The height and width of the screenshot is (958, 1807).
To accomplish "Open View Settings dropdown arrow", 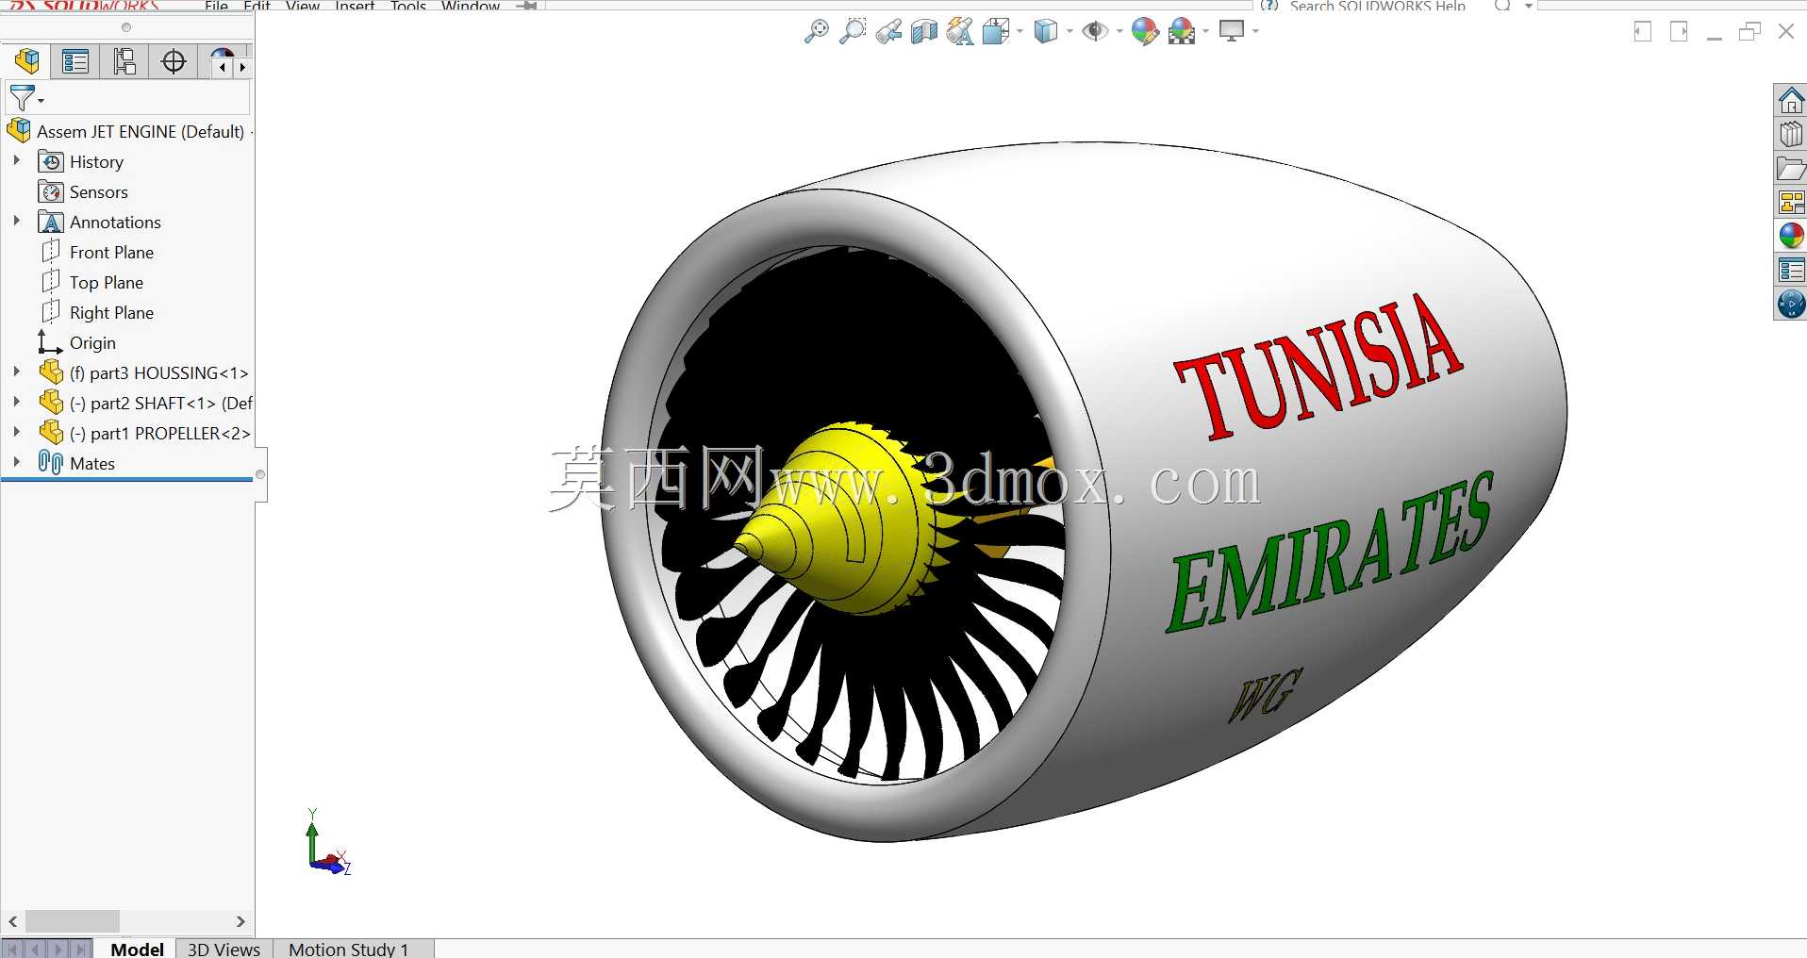I will click(1255, 32).
